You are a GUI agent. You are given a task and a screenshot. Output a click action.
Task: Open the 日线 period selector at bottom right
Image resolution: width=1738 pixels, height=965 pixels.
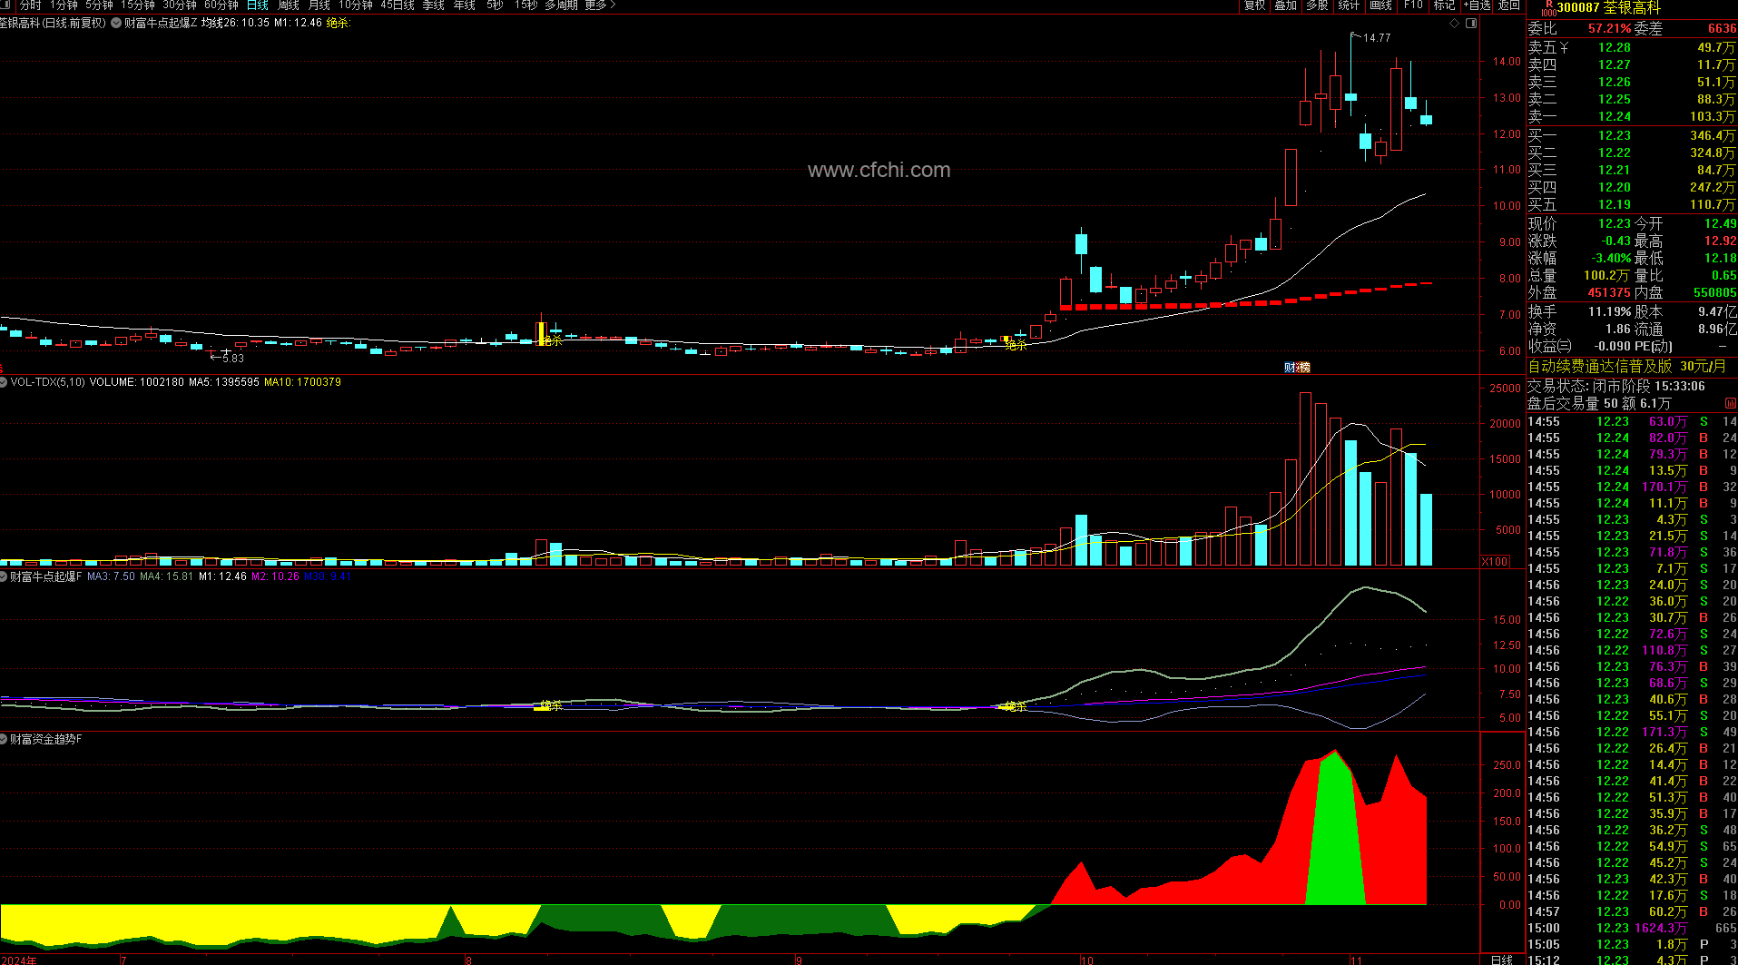pyautogui.click(x=1502, y=960)
